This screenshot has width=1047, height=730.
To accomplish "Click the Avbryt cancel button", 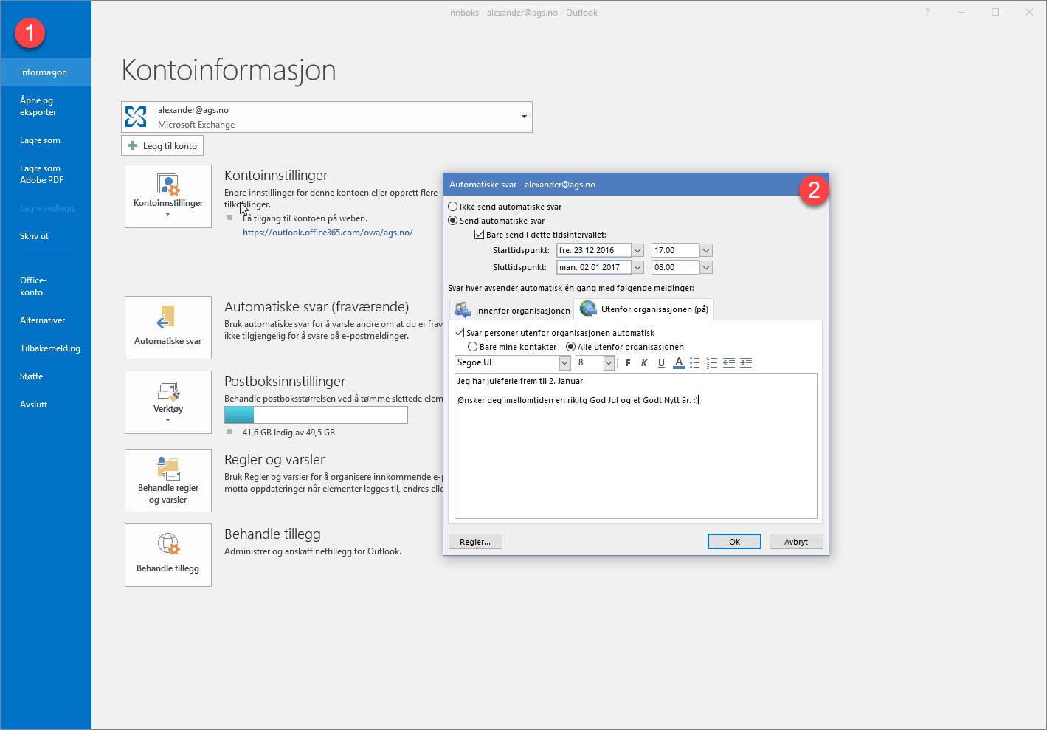I will pos(796,542).
